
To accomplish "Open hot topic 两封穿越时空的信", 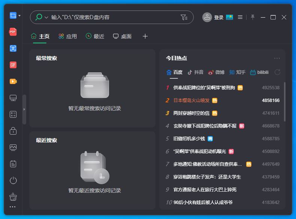I will tap(191, 113).
